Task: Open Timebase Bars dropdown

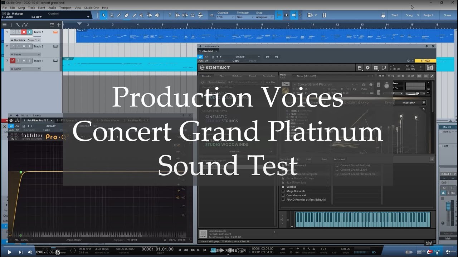Action: [x=245, y=17]
